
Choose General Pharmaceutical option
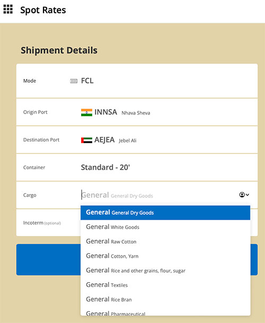pos(165,313)
